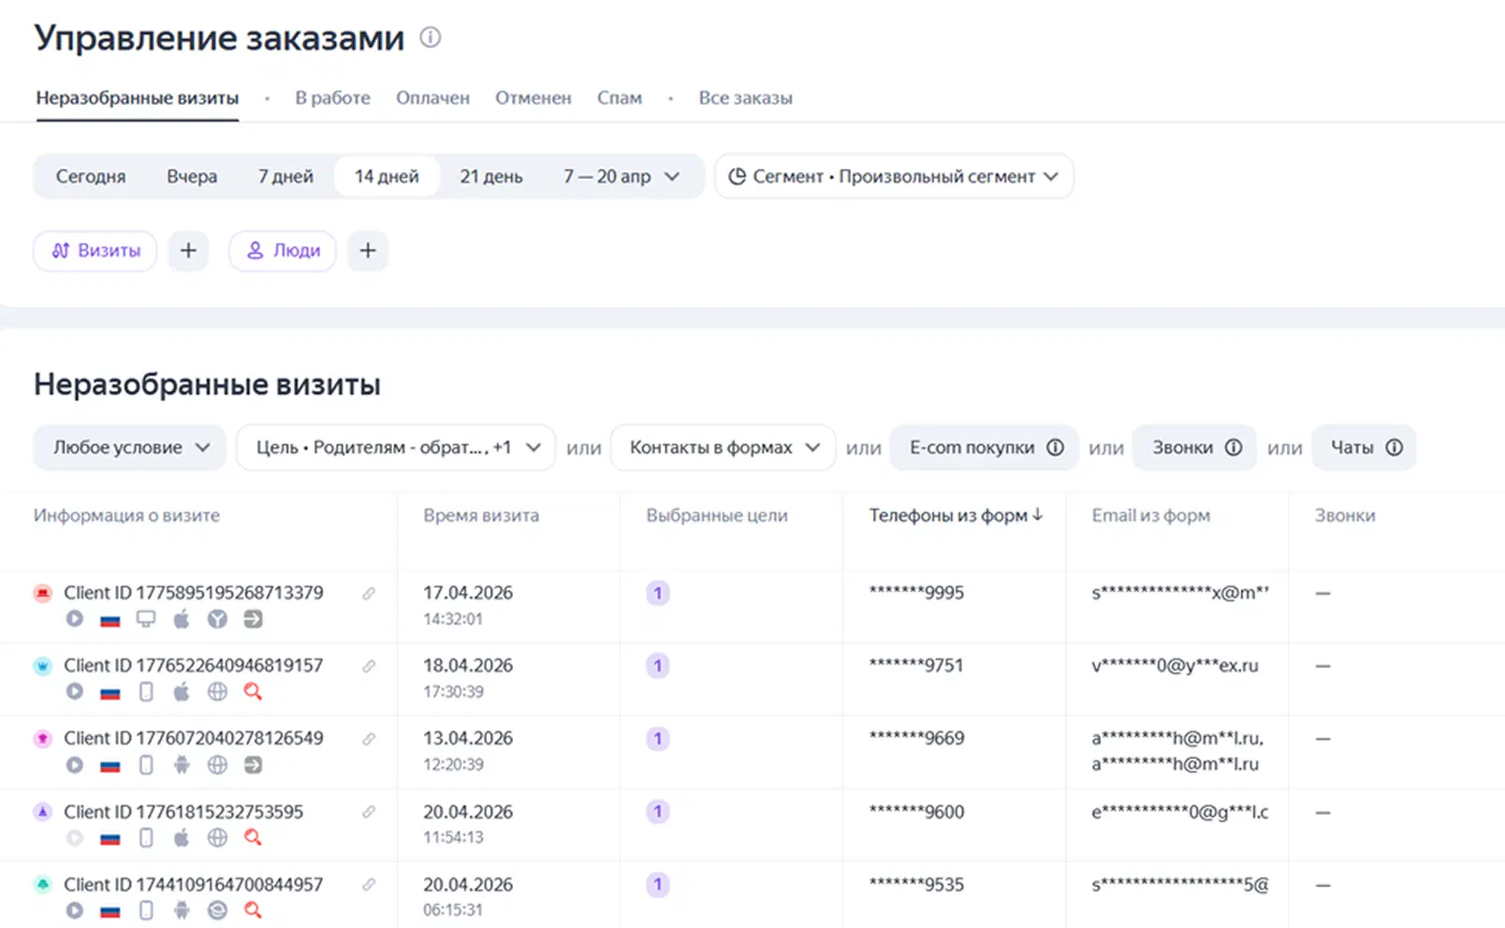Click Apple OS icon for Client ID 1775895195268713379
The image size is (1505, 928).
[182, 618]
